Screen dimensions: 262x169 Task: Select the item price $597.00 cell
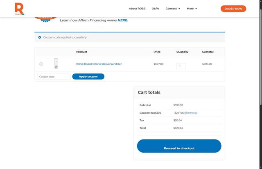click(158, 64)
